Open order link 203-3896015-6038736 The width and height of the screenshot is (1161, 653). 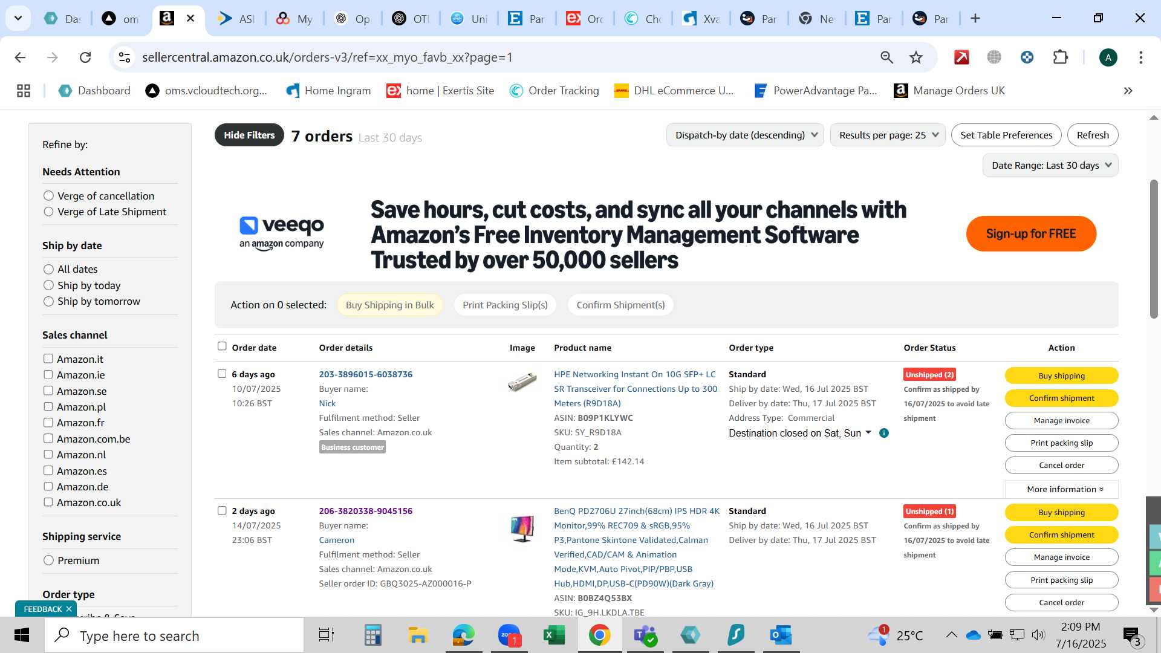[366, 374]
